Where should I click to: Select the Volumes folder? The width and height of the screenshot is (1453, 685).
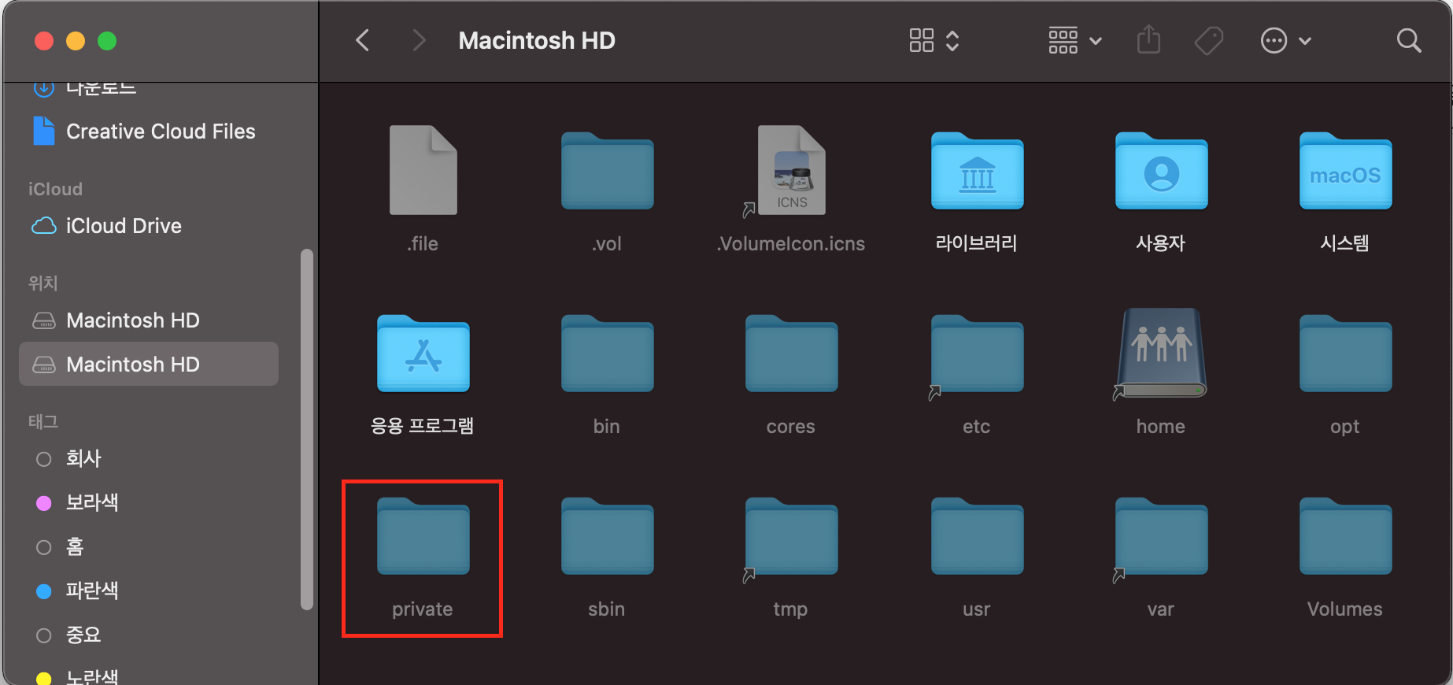(x=1345, y=535)
